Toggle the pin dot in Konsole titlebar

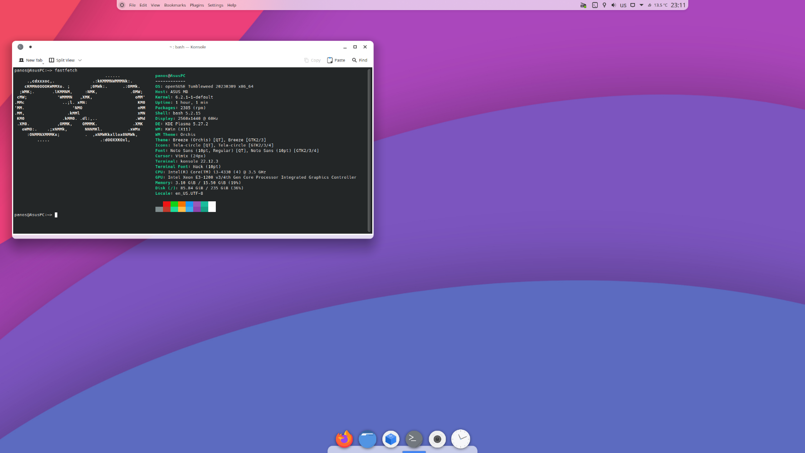(x=30, y=47)
